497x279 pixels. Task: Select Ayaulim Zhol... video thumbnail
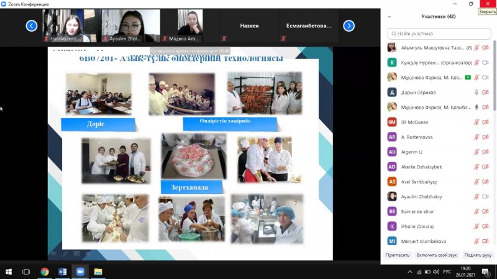(x=130, y=25)
